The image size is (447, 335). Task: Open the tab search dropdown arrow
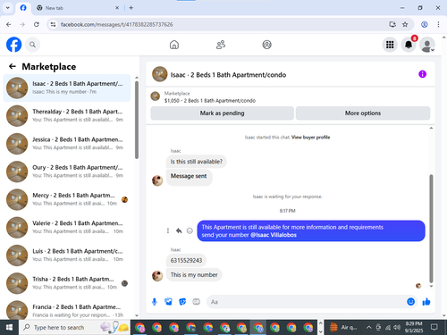(x=8, y=8)
